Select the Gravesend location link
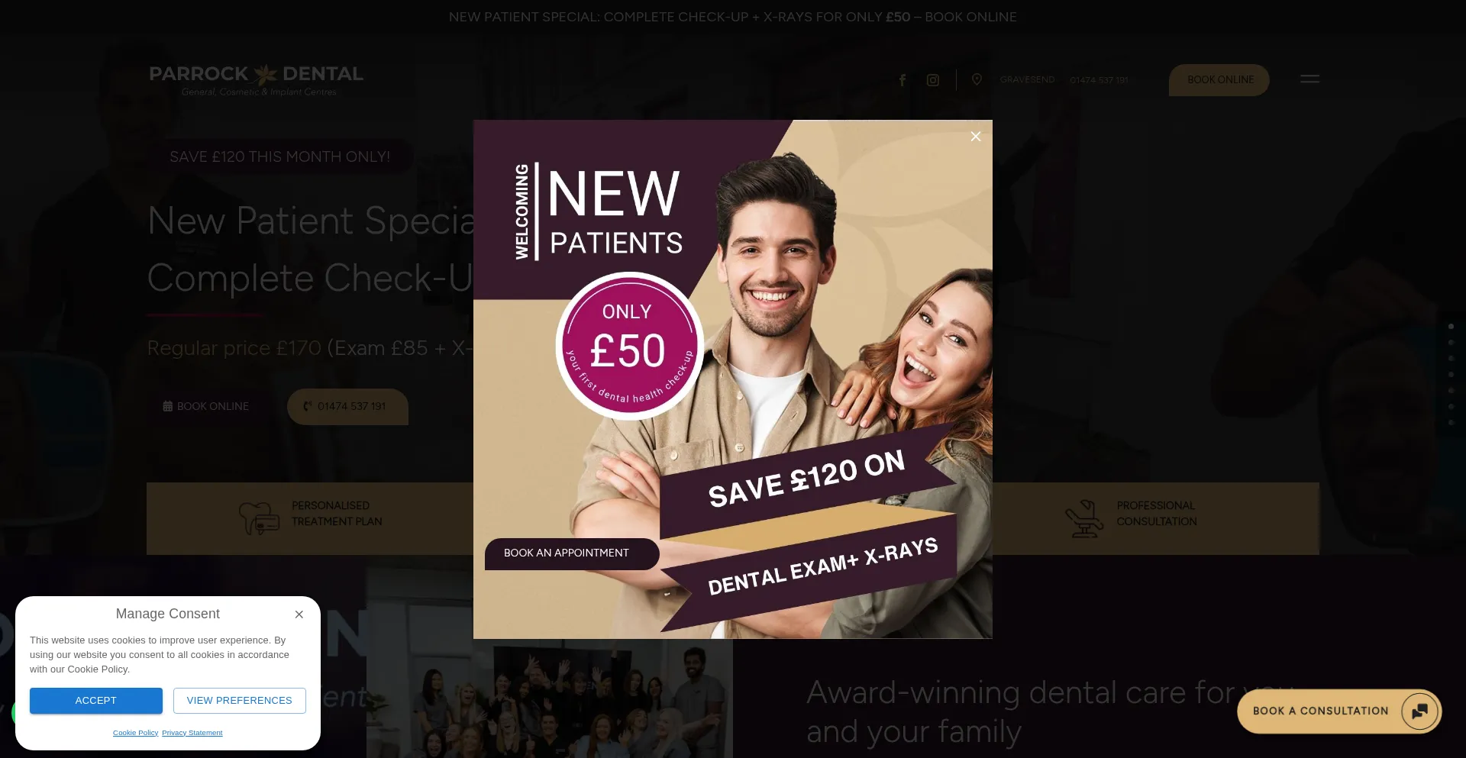The width and height of the screenshot is (1466, 758). tap(1027, 80)
